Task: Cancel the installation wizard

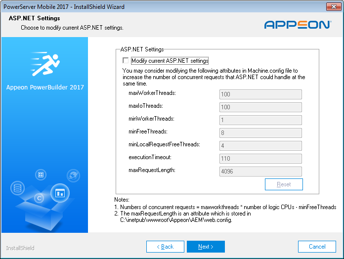Action: point(317,247)
